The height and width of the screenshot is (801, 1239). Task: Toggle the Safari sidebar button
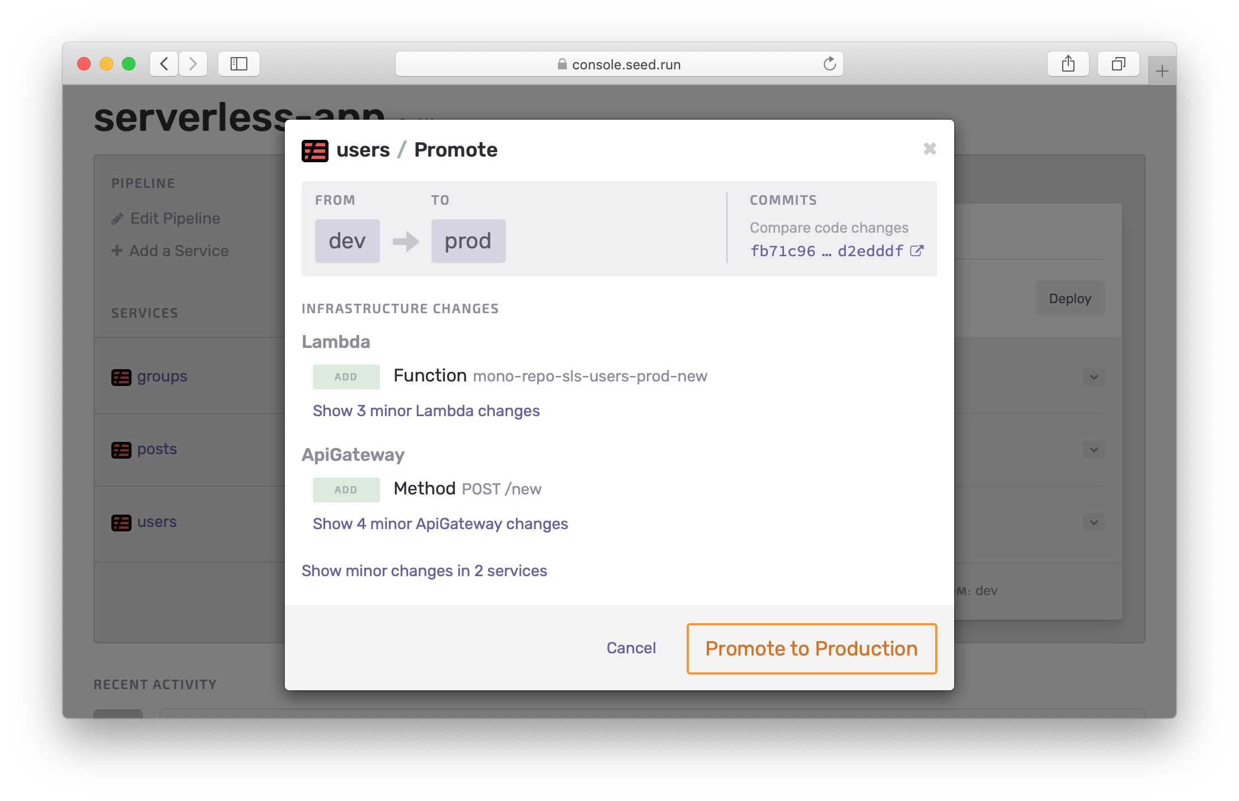click(239, 64)
